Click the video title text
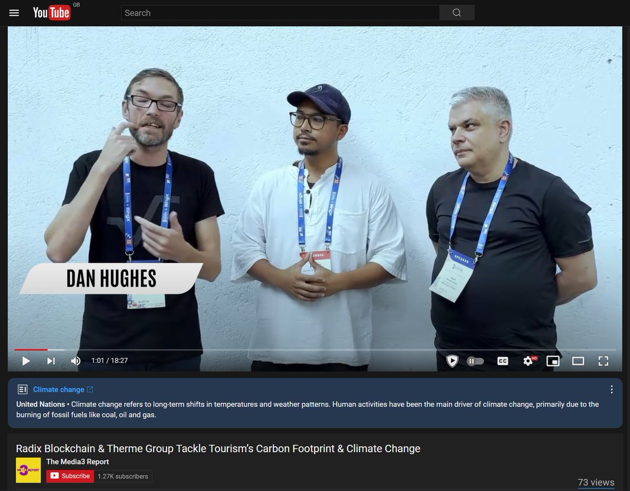This screenshot has height=491, width=630. tap(218, 449)
